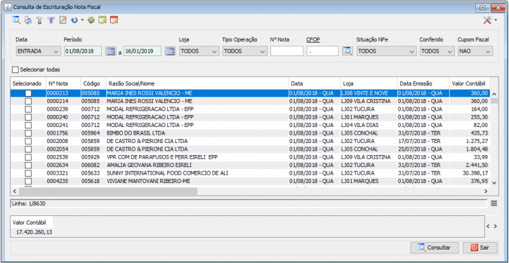Click the left arrow beside the Valor Contábil totals
The image size is (509, 263).
[489, 226]
